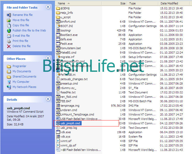Click the Shared Documents folder icon
192x154 pixels.
(9, 76)
